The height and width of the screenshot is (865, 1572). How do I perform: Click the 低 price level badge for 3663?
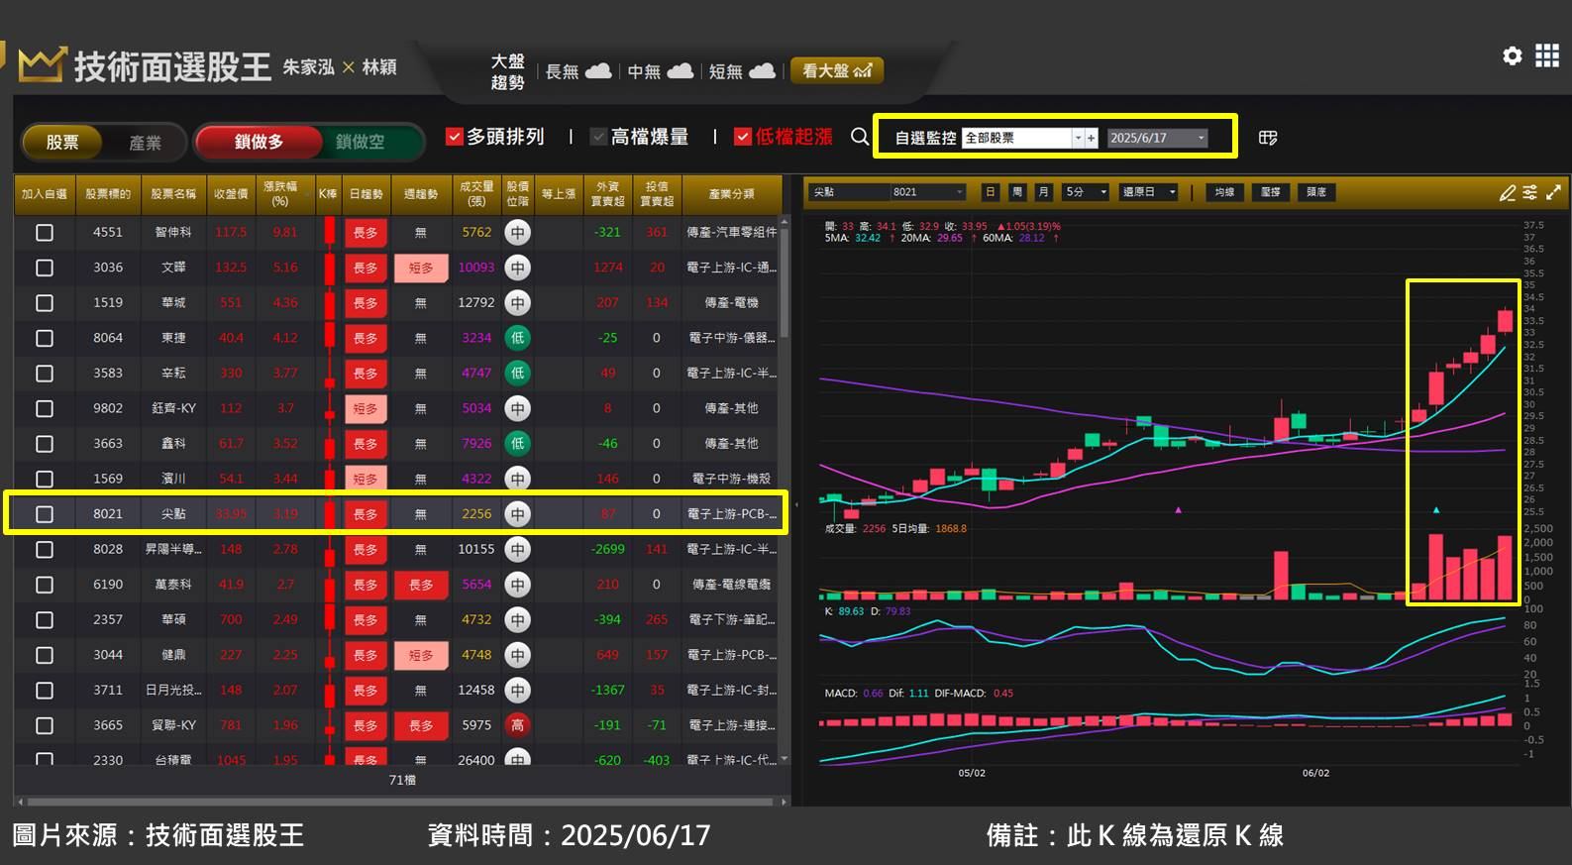click(517, 443)
